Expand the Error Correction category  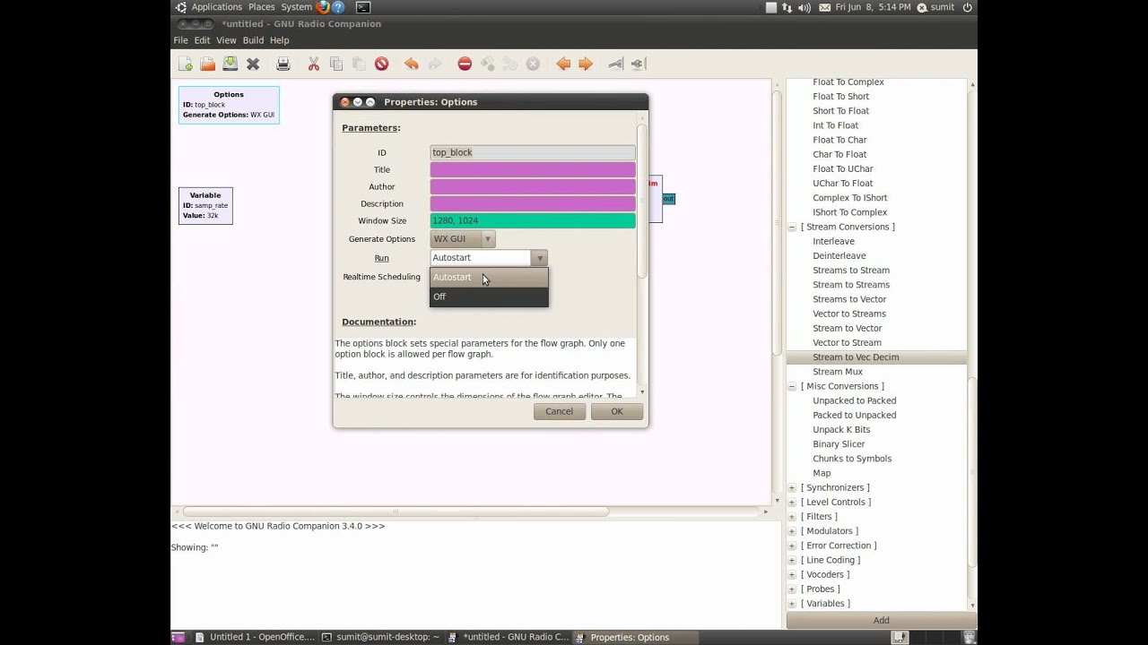click(792, 546)
